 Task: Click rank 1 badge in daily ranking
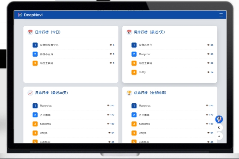tap(35, 45)
